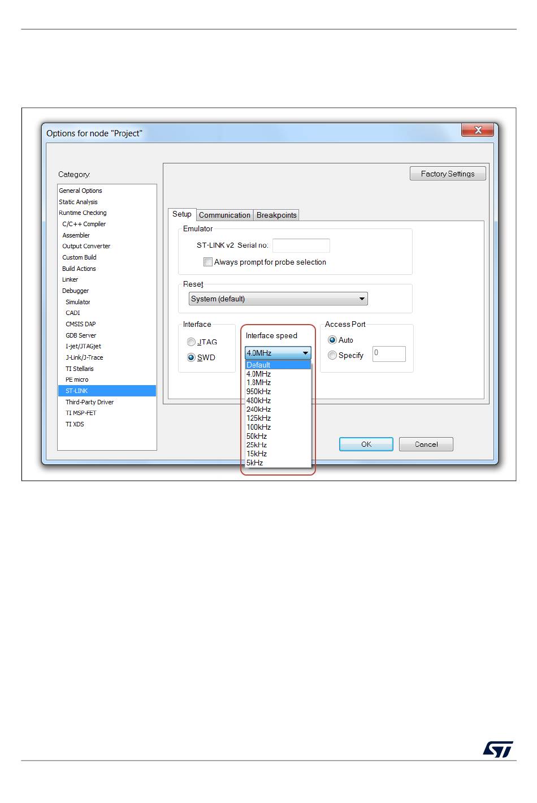Viewport: 537px width, 803px height.
Task: Close the Options dialog with X button
Action: tap(478, 130)
